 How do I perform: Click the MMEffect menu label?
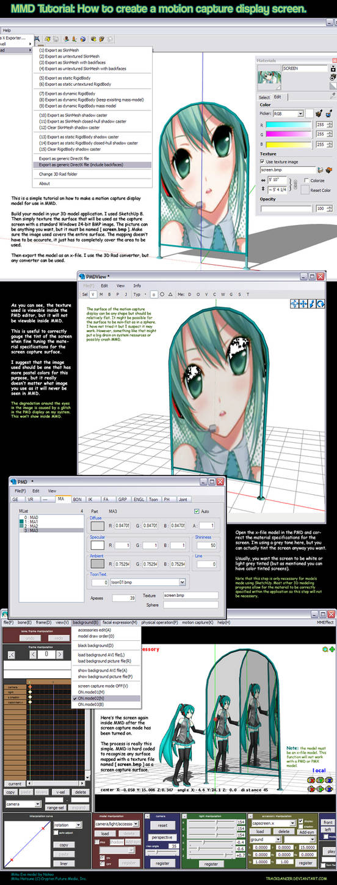[x=325, y=622]
